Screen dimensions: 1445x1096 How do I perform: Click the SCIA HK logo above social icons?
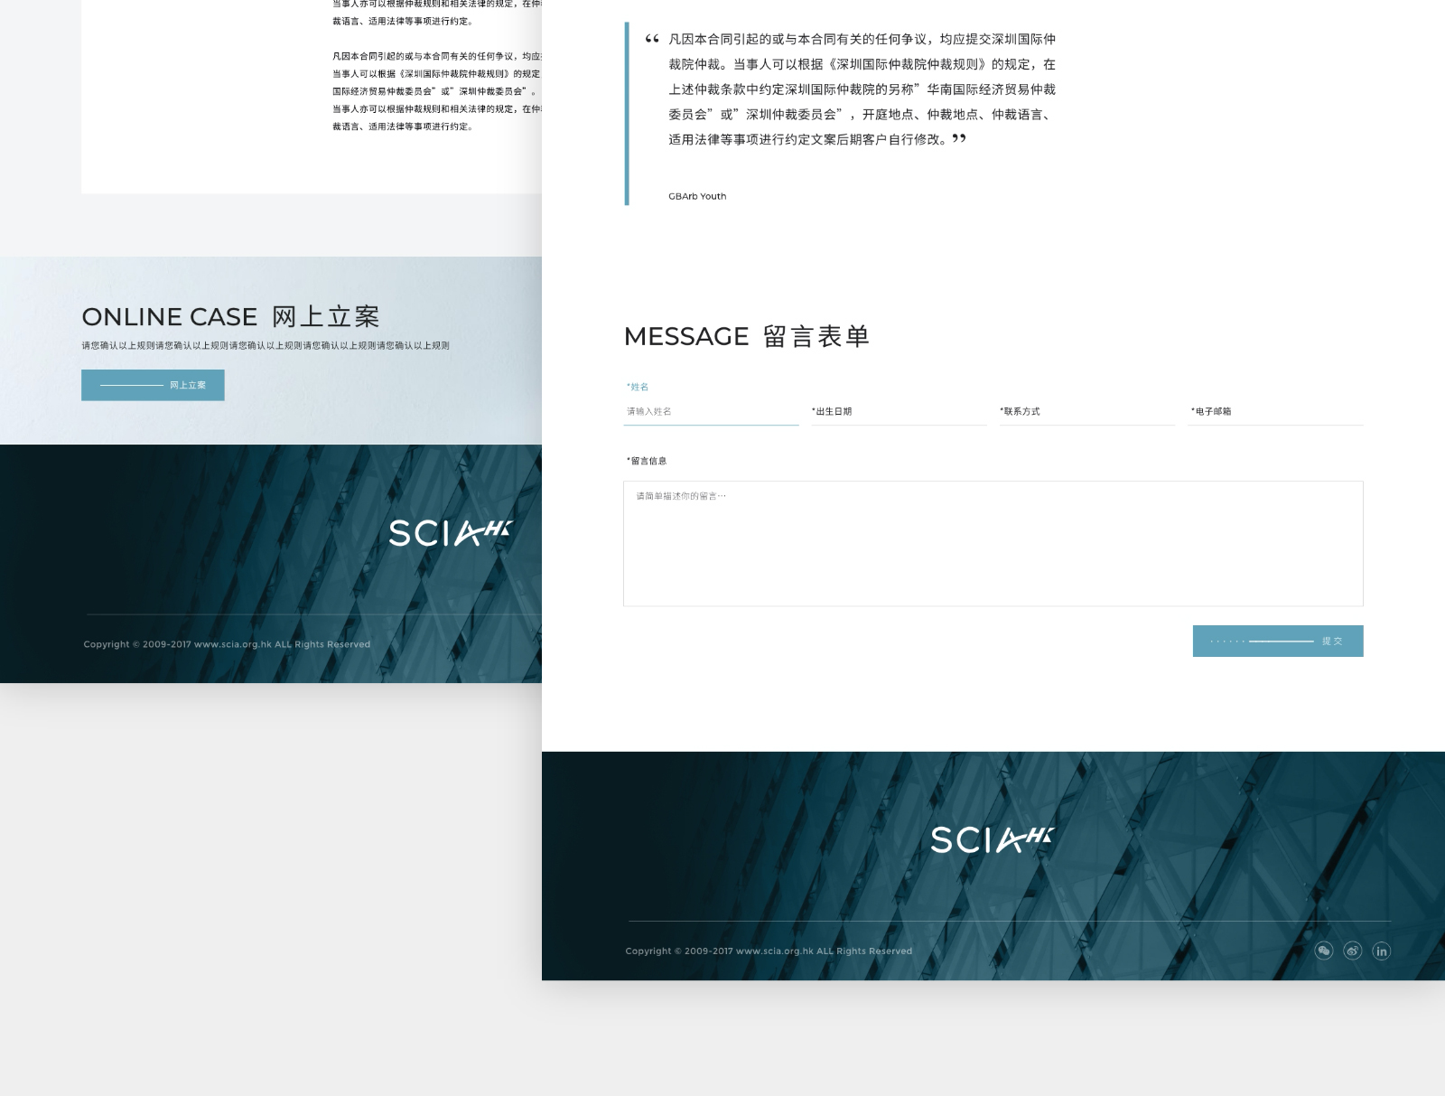click(992, 839)
